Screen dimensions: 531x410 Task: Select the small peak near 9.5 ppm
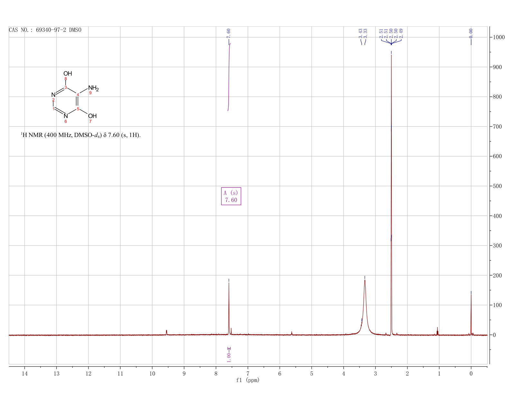166,332
